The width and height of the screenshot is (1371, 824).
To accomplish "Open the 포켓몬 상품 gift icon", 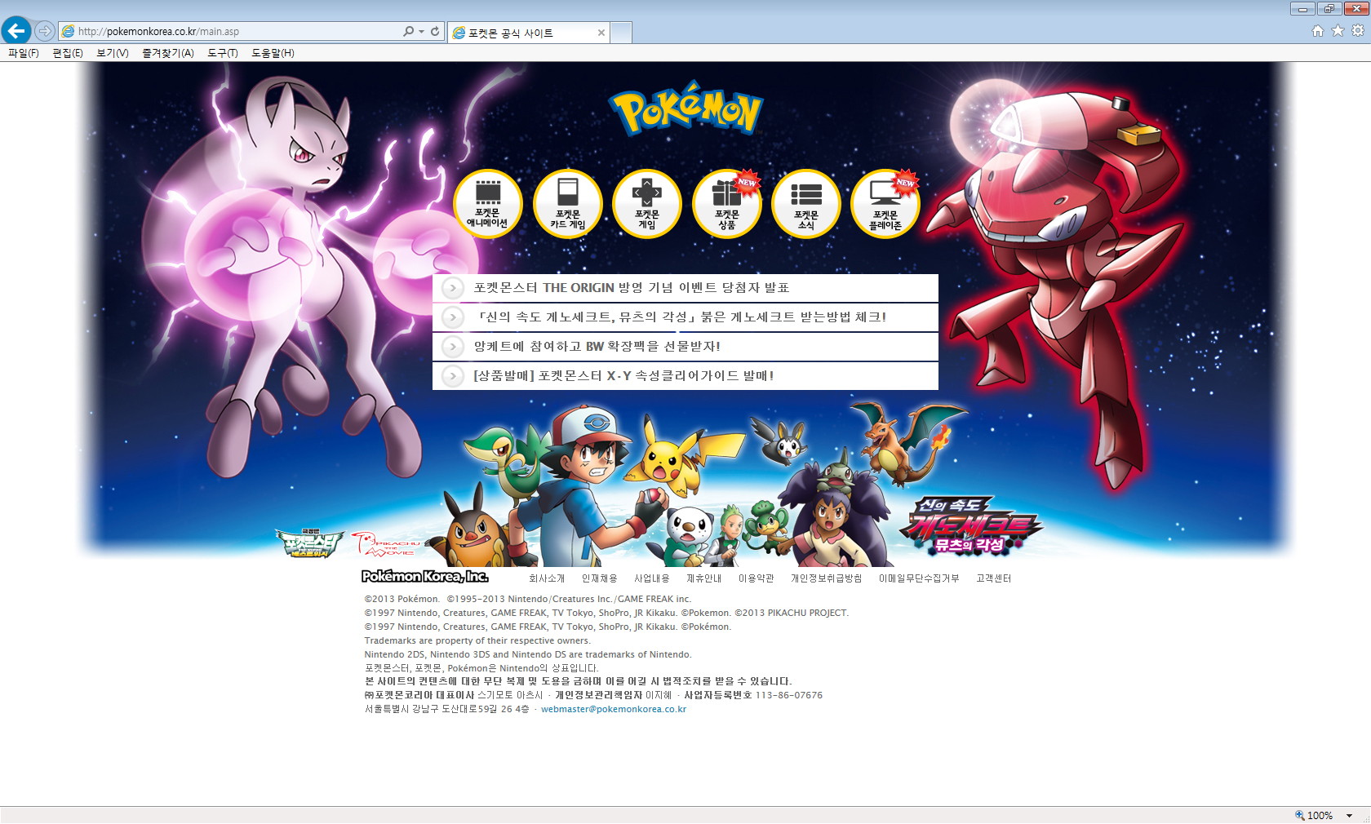I will 727,204.
